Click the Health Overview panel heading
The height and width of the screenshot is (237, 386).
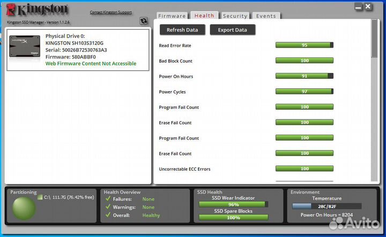pos(122,192)
